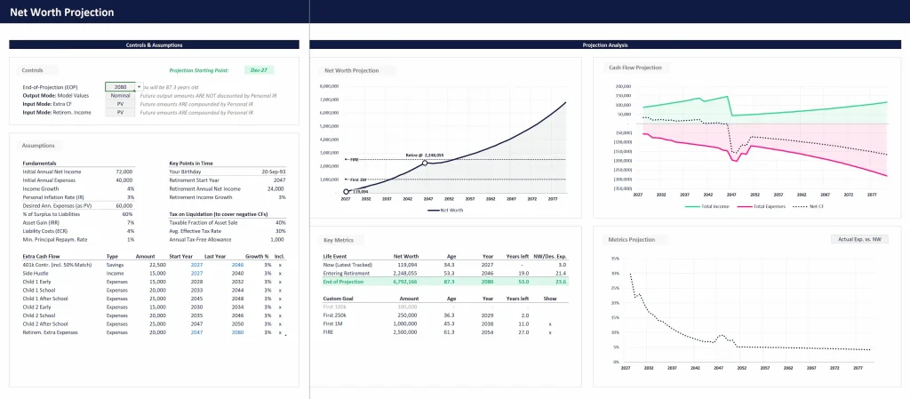Open the End-of-Projection year dropdown arrow
The height and width of the screenshot is (399, 910).
pyautogui.click(x=139, y=87)
